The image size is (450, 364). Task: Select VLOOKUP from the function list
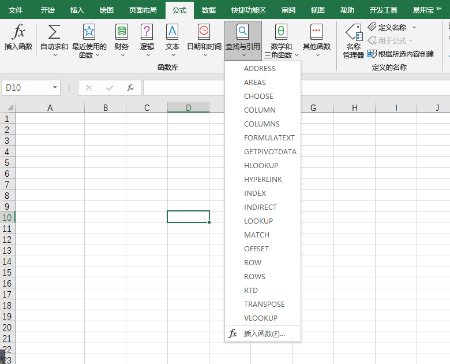(261, 318)
